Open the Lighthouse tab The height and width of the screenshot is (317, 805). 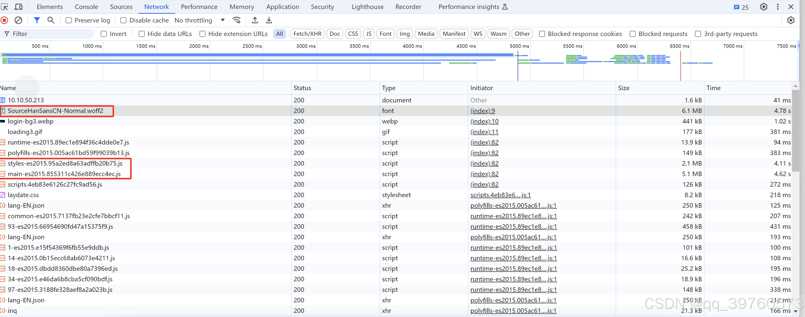[x=367, y=7]
